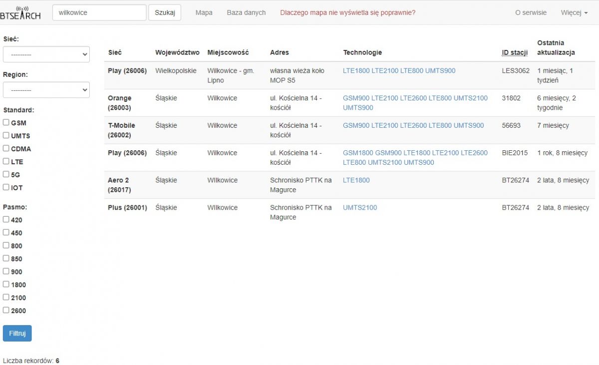Tick the IOT standard checkbox

6,187
